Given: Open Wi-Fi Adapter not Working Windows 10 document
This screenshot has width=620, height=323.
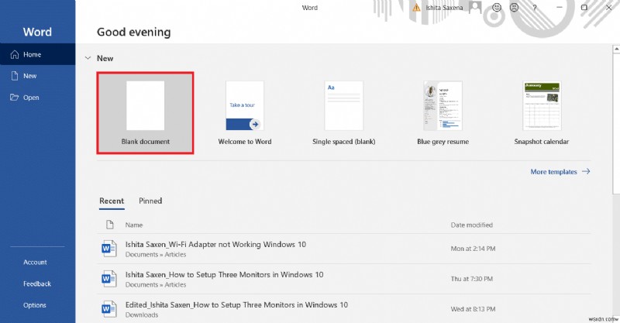Looking at the screenshot, I should (x=344, y=249).
